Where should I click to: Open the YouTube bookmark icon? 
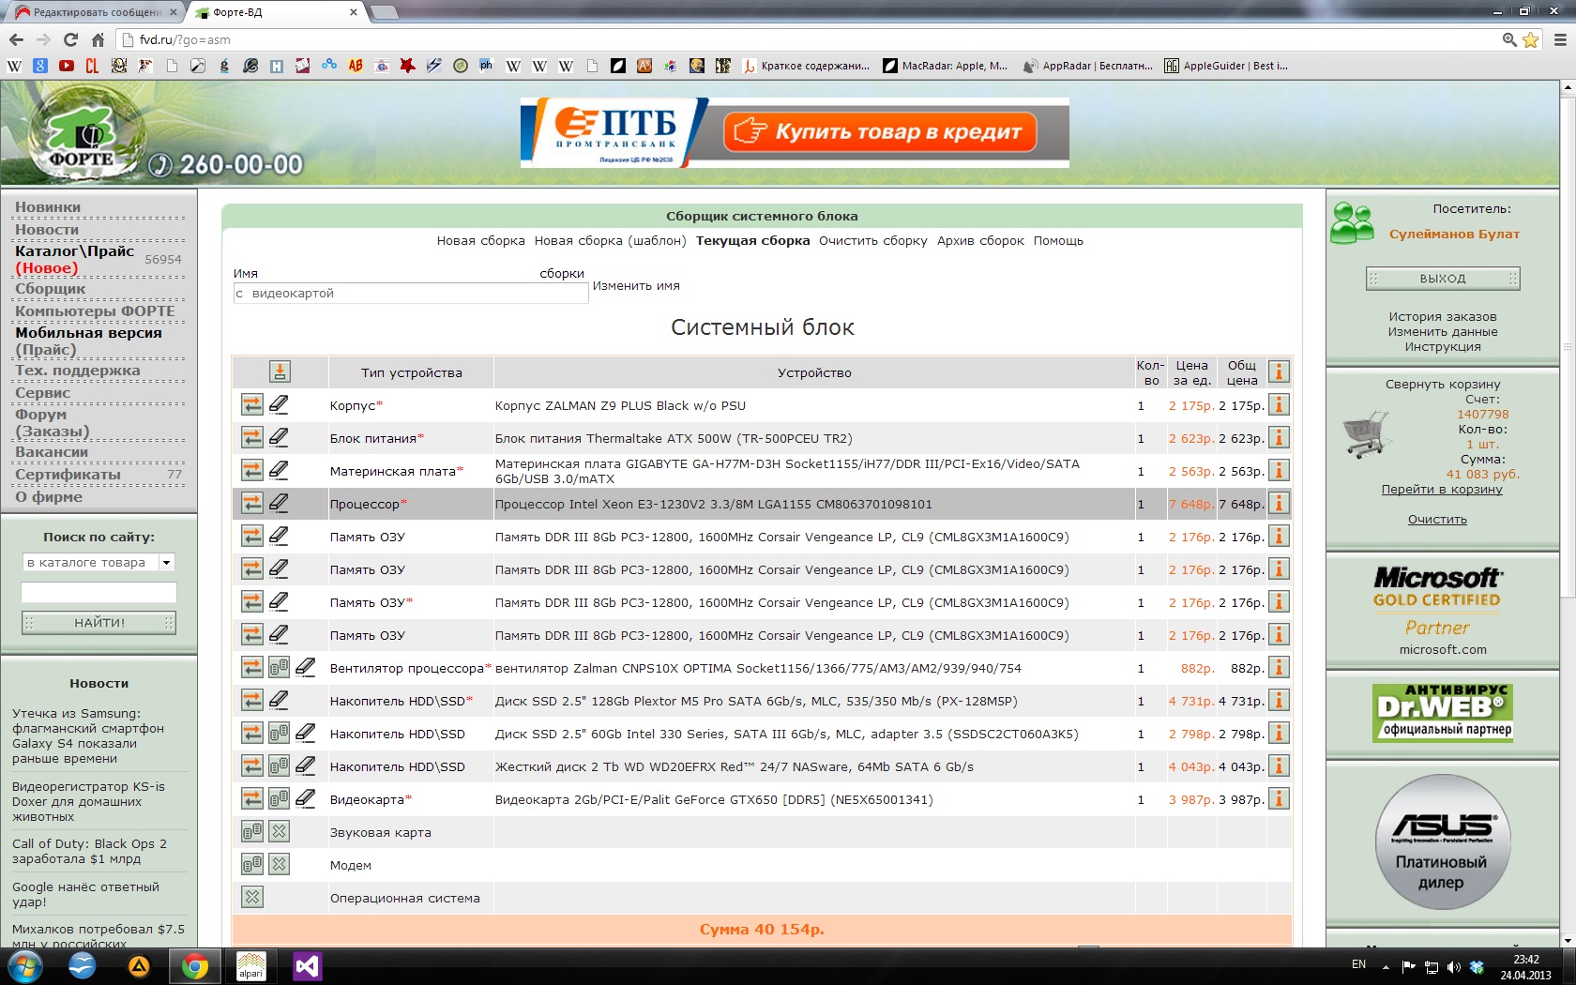[66, 66]
